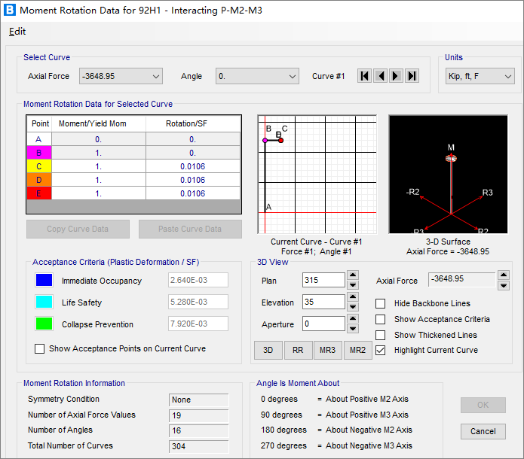
Task: Uncheck Highlight Current Curve
Action: (380, 350)
